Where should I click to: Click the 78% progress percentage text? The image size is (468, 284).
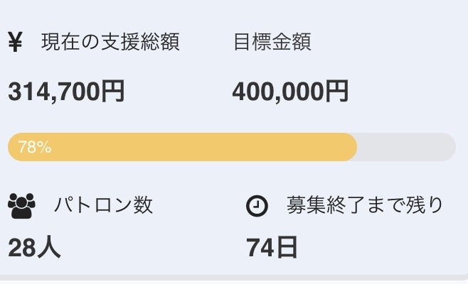click(x=34, y=148)
